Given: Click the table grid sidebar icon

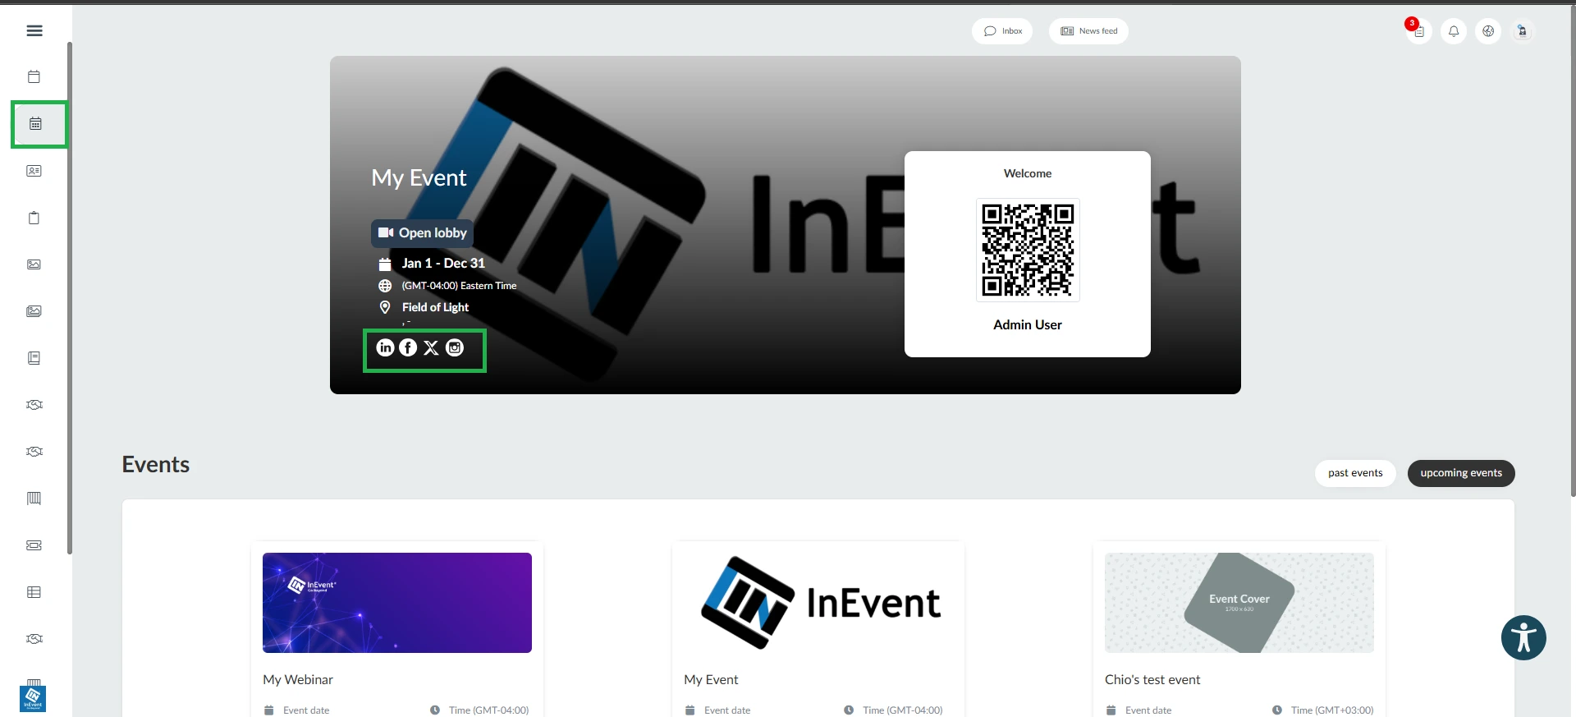Looking at the screenshot, I should (x=34, y=592).
